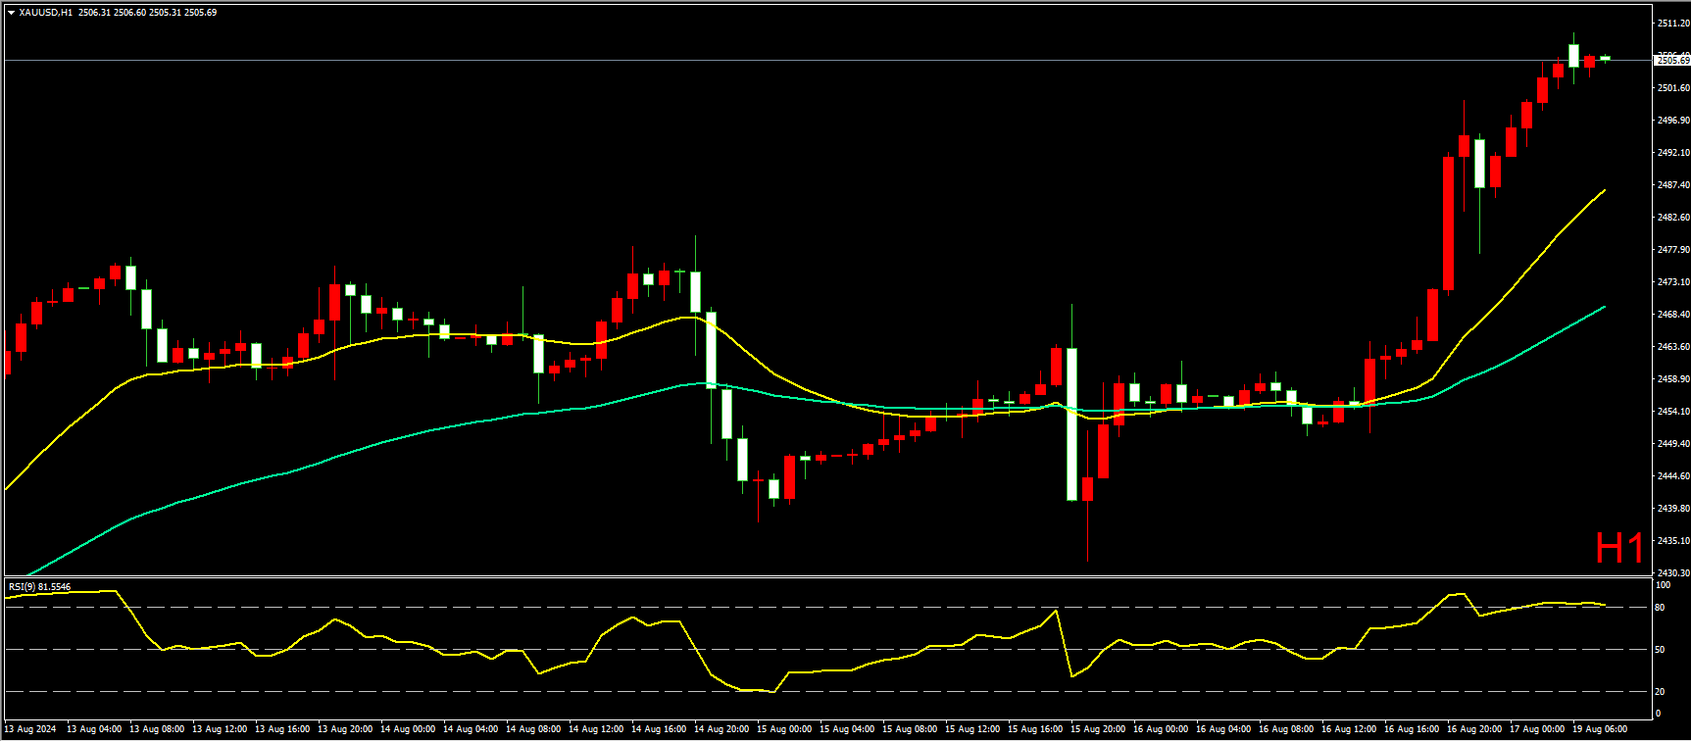
Task: Select the RSI(9) 81.5546 indicator label
Action: [39, 587]
